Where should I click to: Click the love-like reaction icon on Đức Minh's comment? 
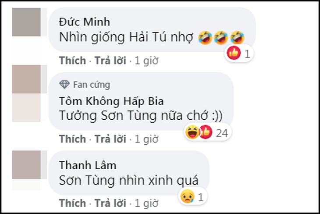pos(234,53)
